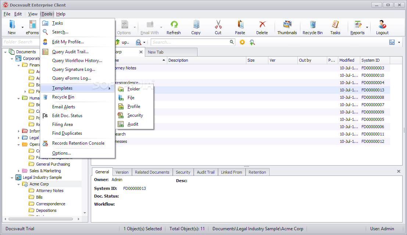Click the red Delete icon
407x235 pixels.
[x=262, y=24]
